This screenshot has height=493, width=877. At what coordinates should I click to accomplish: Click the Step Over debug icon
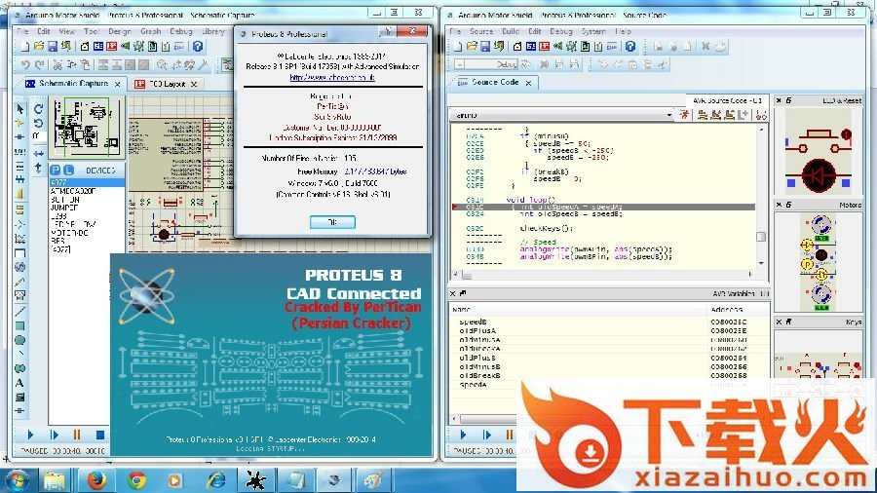coord(702,115)
